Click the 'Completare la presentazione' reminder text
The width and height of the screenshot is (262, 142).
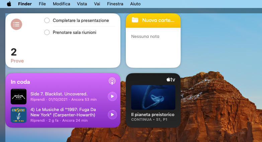(x=81, y=20)
